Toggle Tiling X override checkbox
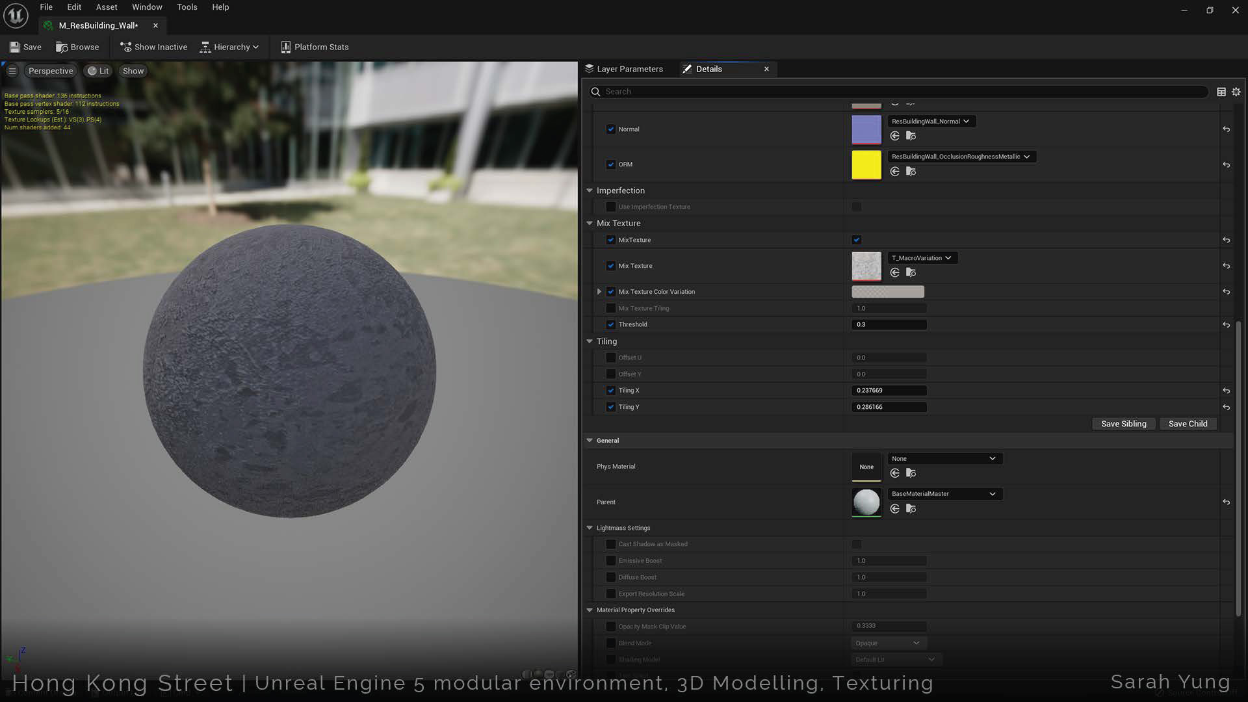The height and width of the screenshot is (702, 1248). pos(611,391)
